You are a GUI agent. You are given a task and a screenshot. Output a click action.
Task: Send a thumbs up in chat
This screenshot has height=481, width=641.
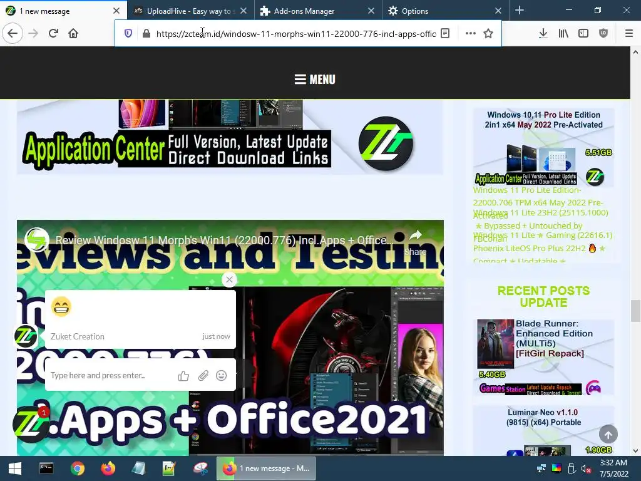183,376
